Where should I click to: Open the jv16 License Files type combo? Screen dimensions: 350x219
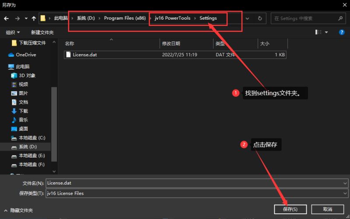197,193
